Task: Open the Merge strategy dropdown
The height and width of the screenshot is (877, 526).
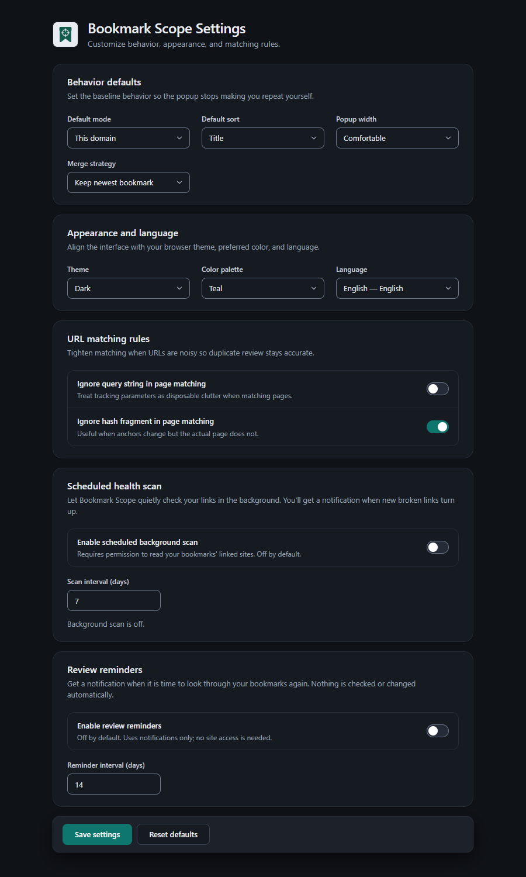Action: point(129,182)
